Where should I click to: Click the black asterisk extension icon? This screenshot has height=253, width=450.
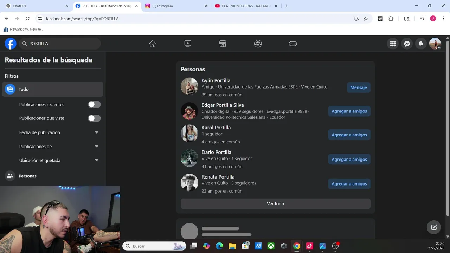point(380,19)
